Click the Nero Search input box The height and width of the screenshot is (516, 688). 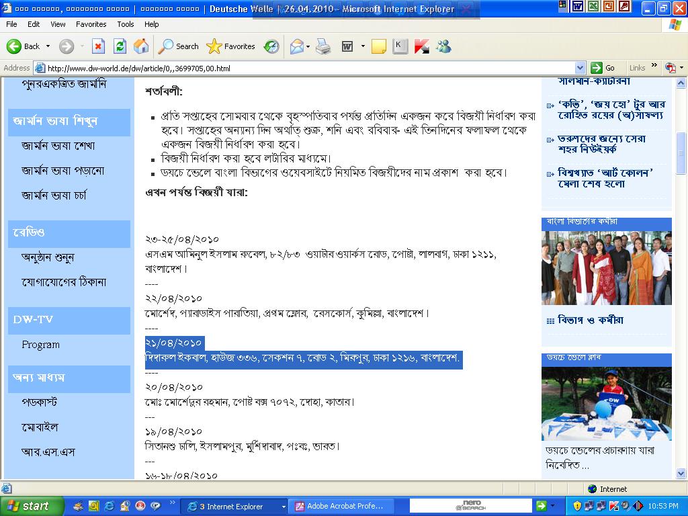click(471, 506)
